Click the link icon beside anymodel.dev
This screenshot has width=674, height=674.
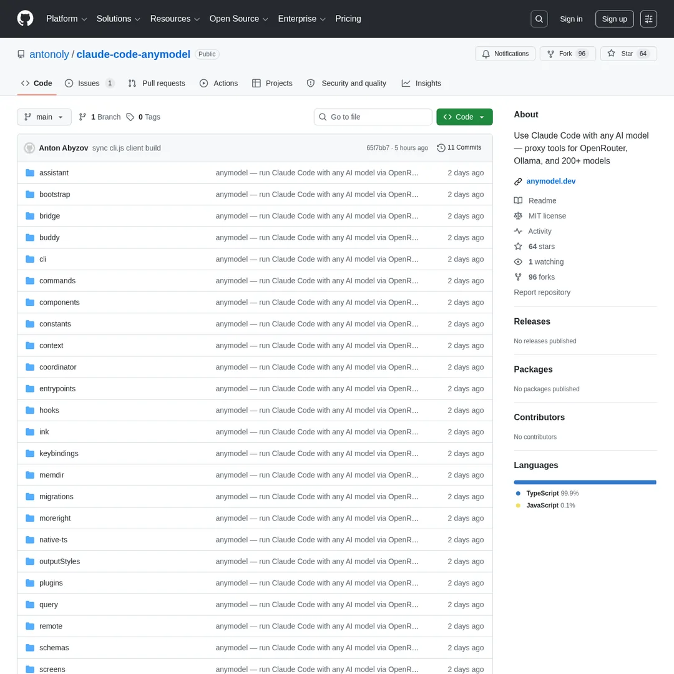(518, 181)
